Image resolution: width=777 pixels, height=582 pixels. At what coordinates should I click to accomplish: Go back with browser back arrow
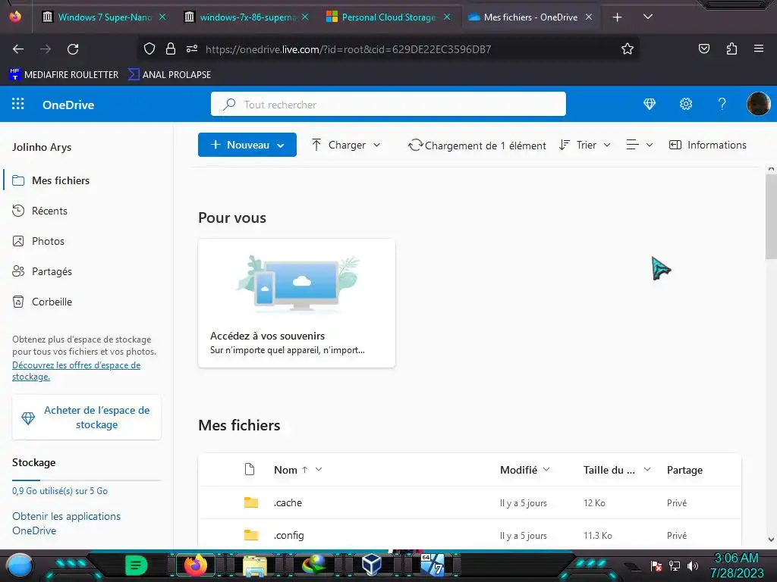(x=18, y=49)
